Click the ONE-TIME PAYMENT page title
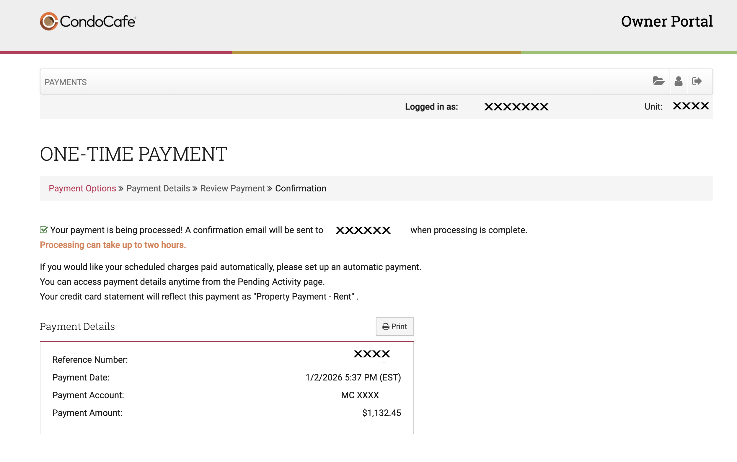The width and height of the screenshot is (737, 462). 133,154
